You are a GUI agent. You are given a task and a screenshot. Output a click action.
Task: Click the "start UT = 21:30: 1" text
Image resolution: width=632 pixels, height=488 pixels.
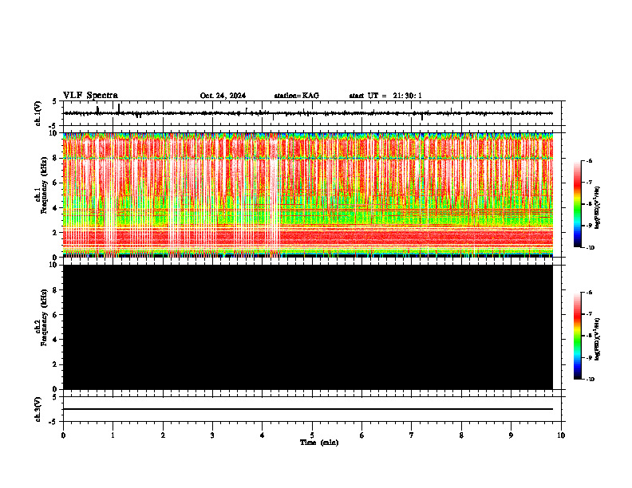[385, 96]
